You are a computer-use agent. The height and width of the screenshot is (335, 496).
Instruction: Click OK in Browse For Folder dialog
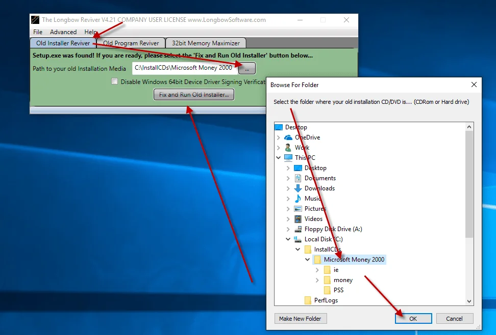[413, 319]
